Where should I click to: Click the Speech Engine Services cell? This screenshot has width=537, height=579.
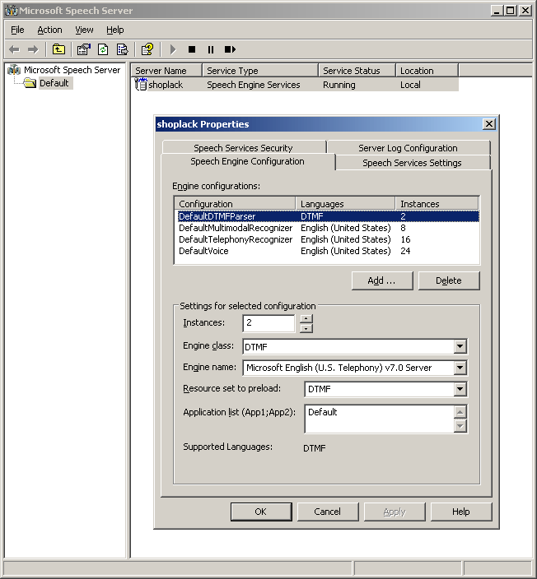254,85
